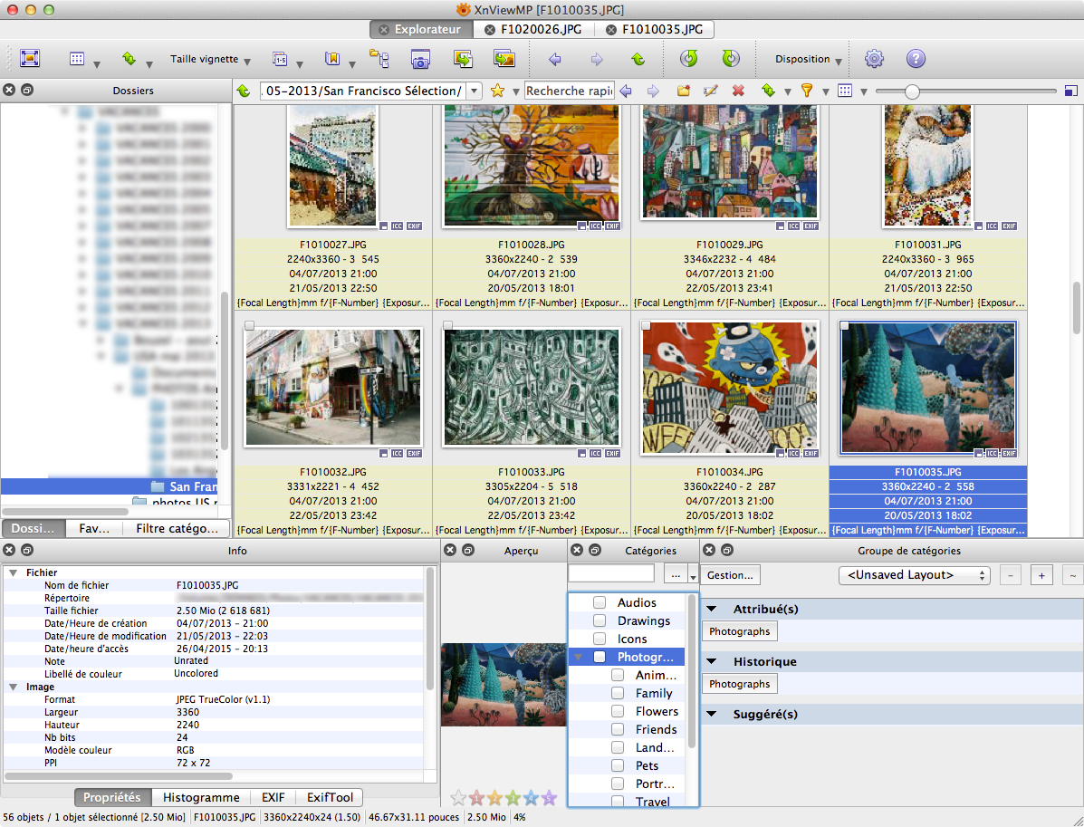The width and height of the screenshot is (1084, 827).
Task: Delete the selected file with the red X icon
Action: coord(738,91)
